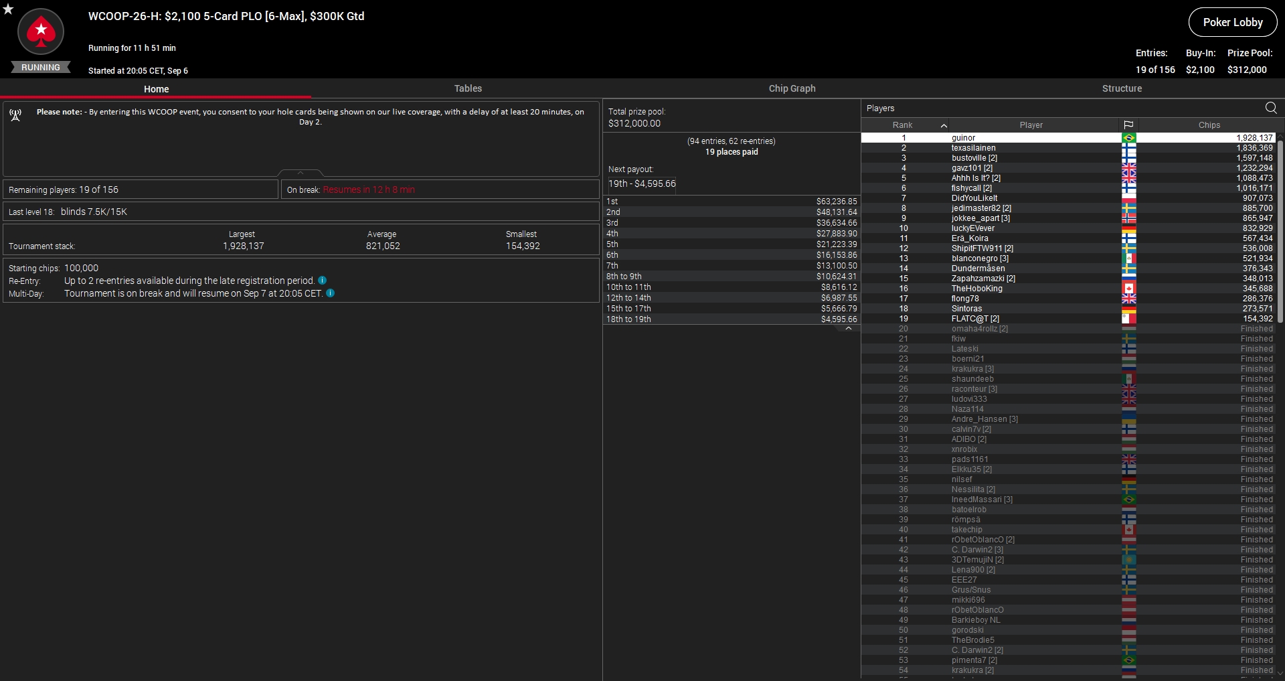Switch to the Tables tab

(468, 88)
